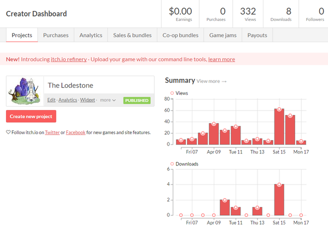Viewport: 328px width, 230px height.
Task: Open the Widget link for The Lodestone
Action: pyautogui.click(x=87, y=100)
